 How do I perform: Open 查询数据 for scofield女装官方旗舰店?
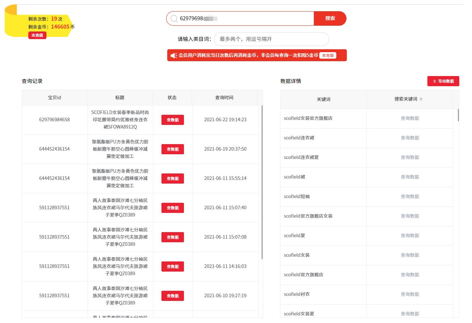(x=410, y=118)
